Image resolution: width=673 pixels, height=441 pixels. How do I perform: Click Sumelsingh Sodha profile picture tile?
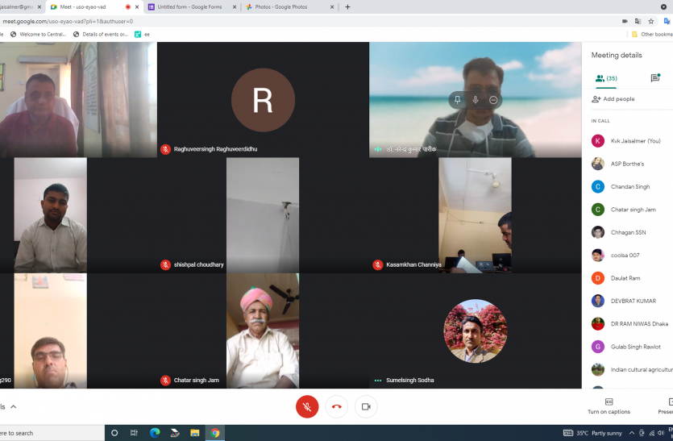click(x=476, y=331)
